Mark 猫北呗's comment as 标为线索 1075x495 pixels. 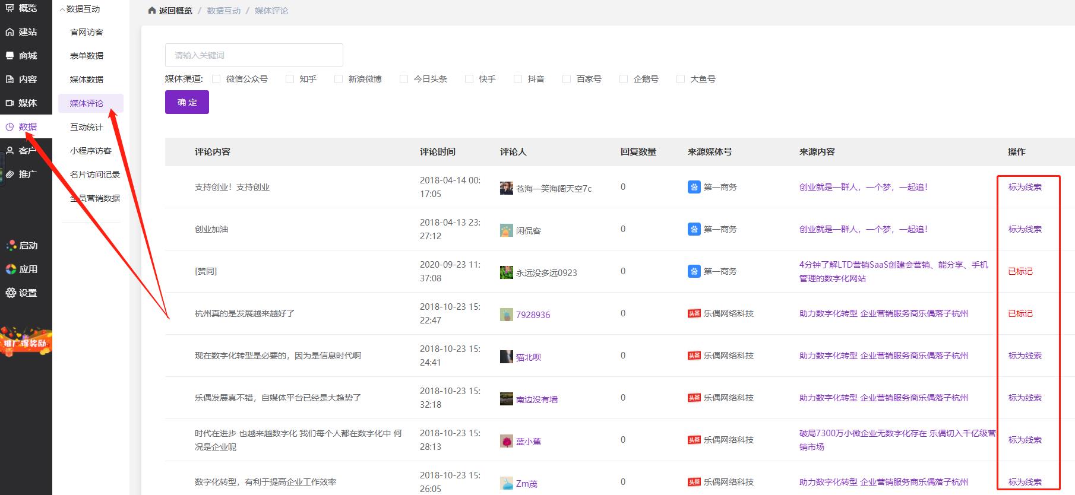point(1025,356)
